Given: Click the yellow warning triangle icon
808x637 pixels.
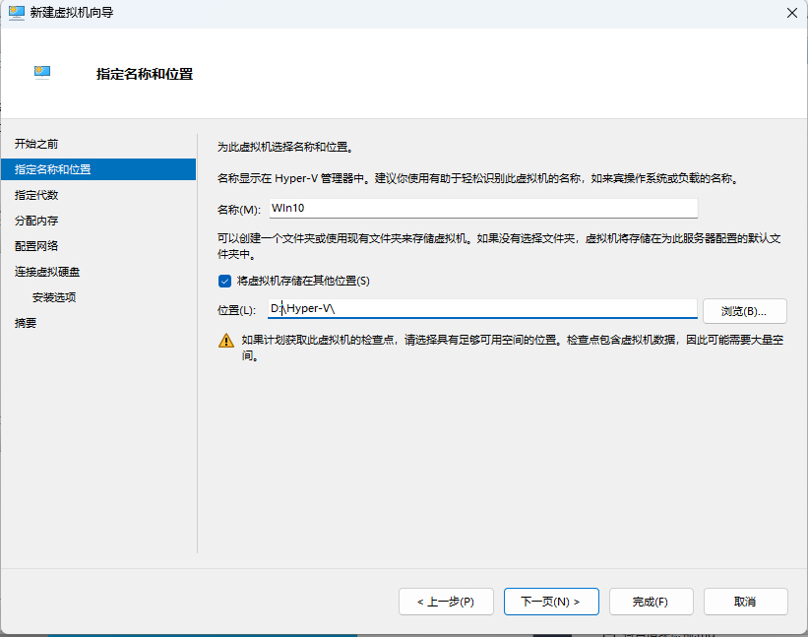Looking at the screenshot, I should (x=226, y=341).
